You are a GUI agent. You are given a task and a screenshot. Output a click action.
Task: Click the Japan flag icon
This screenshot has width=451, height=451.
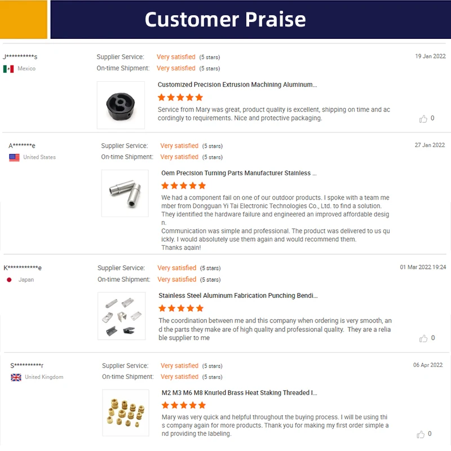point(9,280)
